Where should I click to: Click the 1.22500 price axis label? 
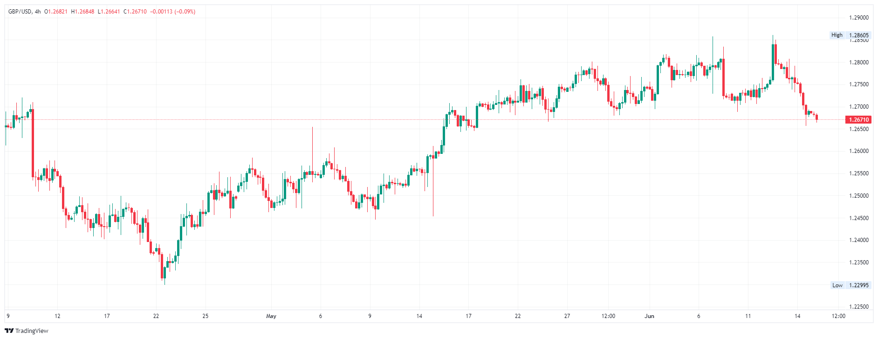858,307
